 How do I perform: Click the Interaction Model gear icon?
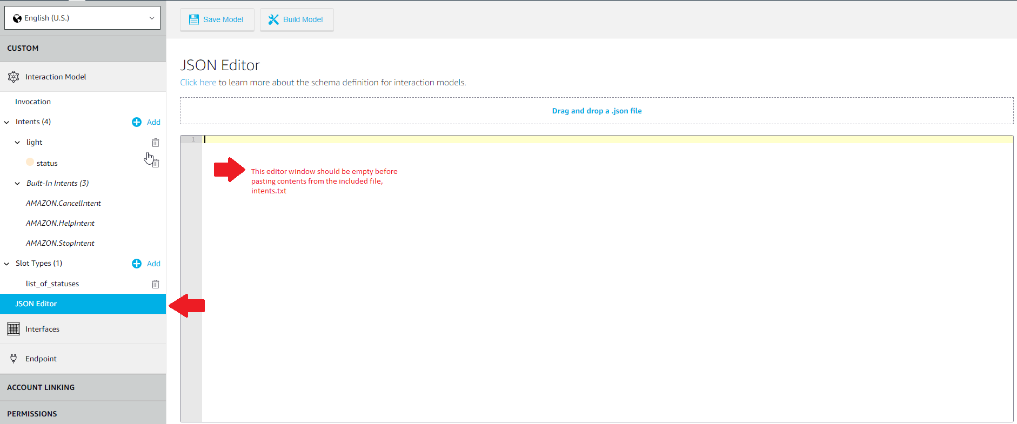pyautogui.click(x=14, y=77)
